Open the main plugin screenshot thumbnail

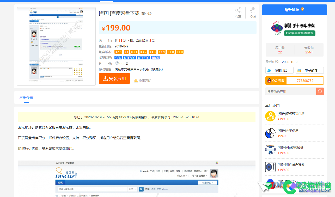[x=56, y=46]
